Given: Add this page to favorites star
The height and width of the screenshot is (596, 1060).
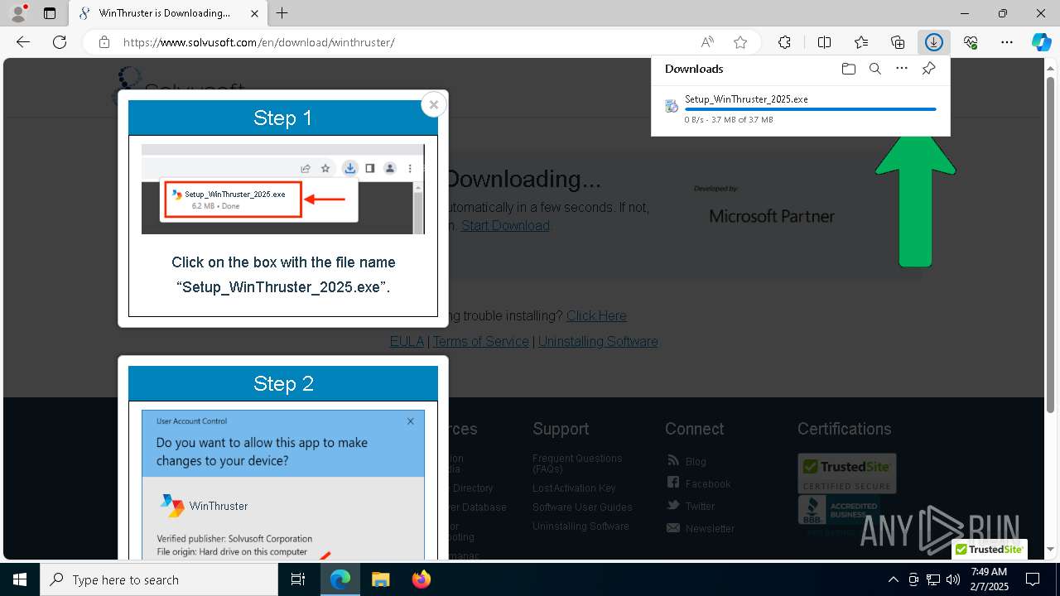Looking at the screenshot, I should click(740, 42).
